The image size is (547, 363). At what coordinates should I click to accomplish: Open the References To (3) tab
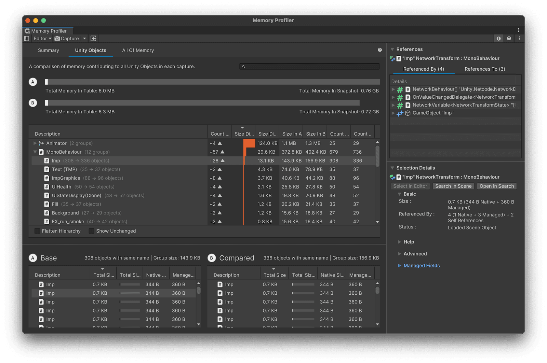[x=484, y=69]
